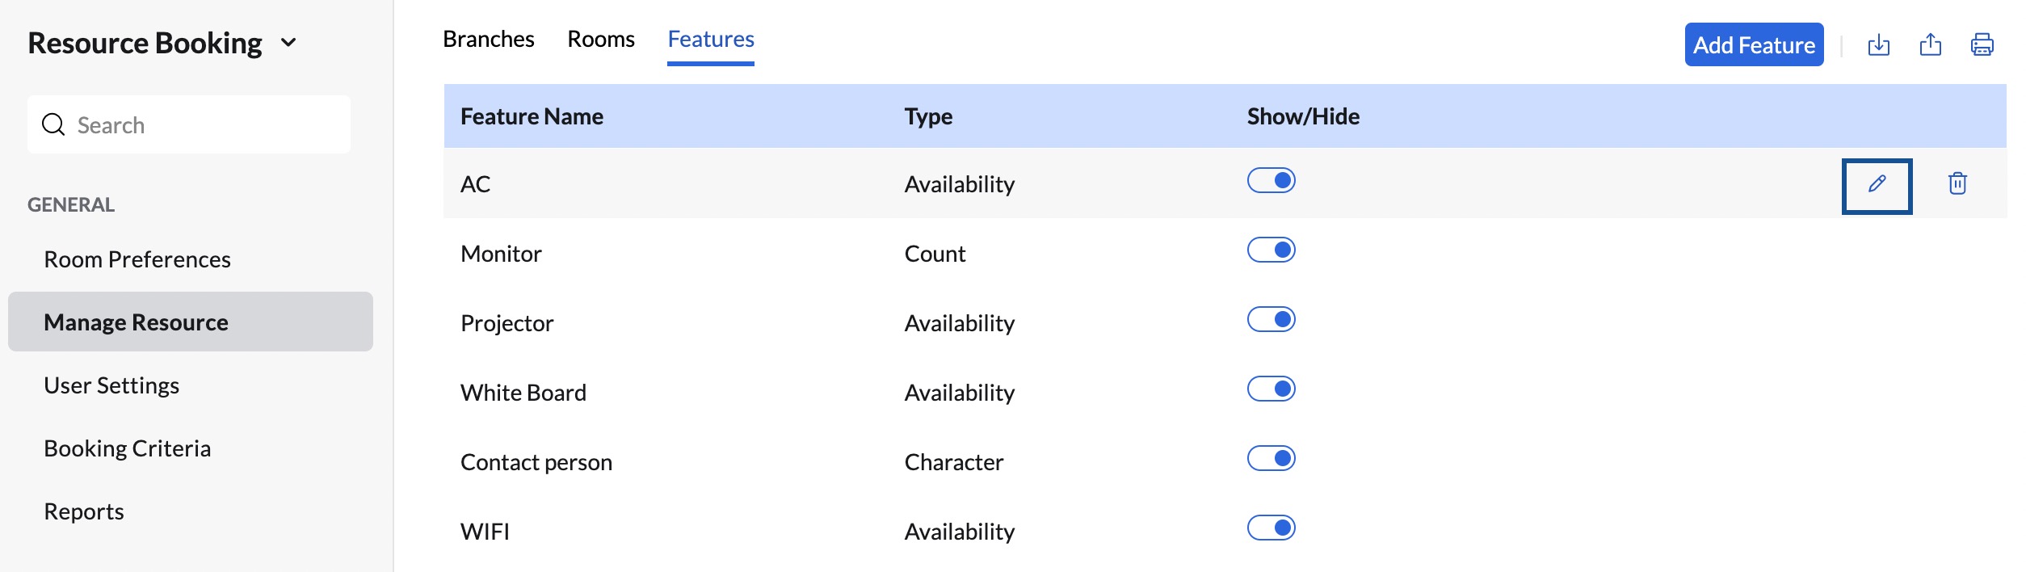Click the import icon in the top toolbar
Screen dimensions: 2026x572
[1879, 45]
